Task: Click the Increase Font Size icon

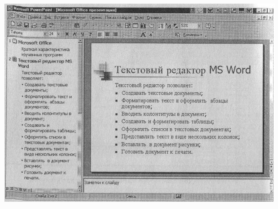Action: pyautogui.click(x=143, y=34)
